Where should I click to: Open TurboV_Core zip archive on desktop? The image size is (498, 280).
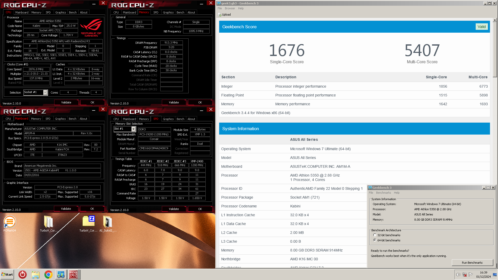88,224
